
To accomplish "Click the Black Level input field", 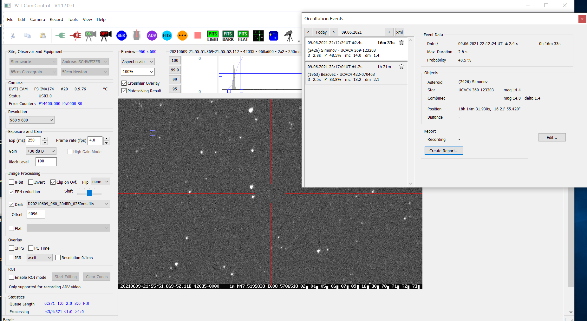I will tap(46, 162).
